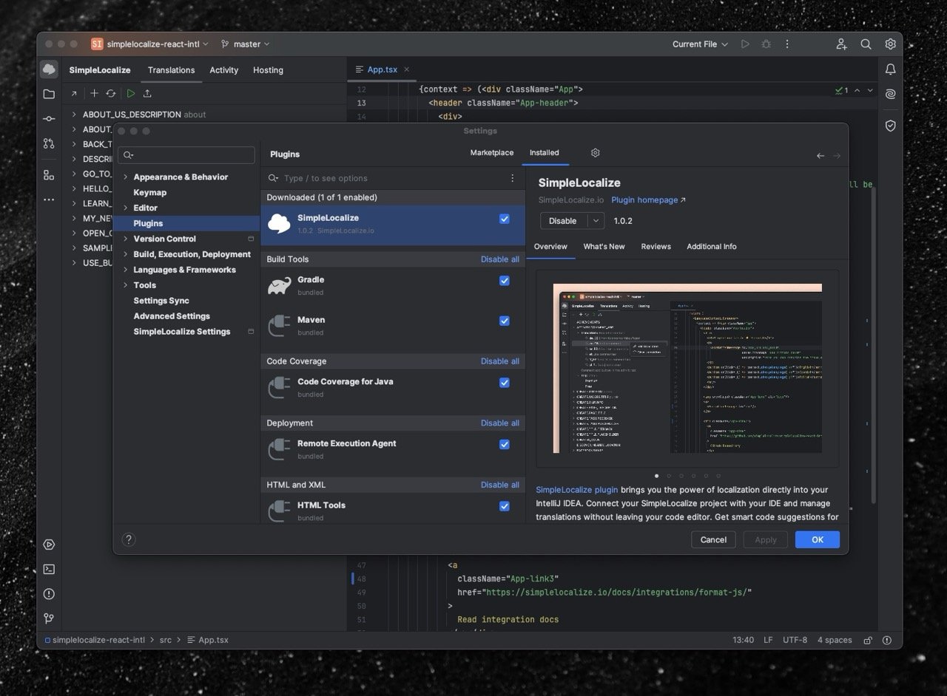Viewport: 947px width, 696px height.
Task: Disable the Code Coverage for Java checkbox
Action: 504,383
